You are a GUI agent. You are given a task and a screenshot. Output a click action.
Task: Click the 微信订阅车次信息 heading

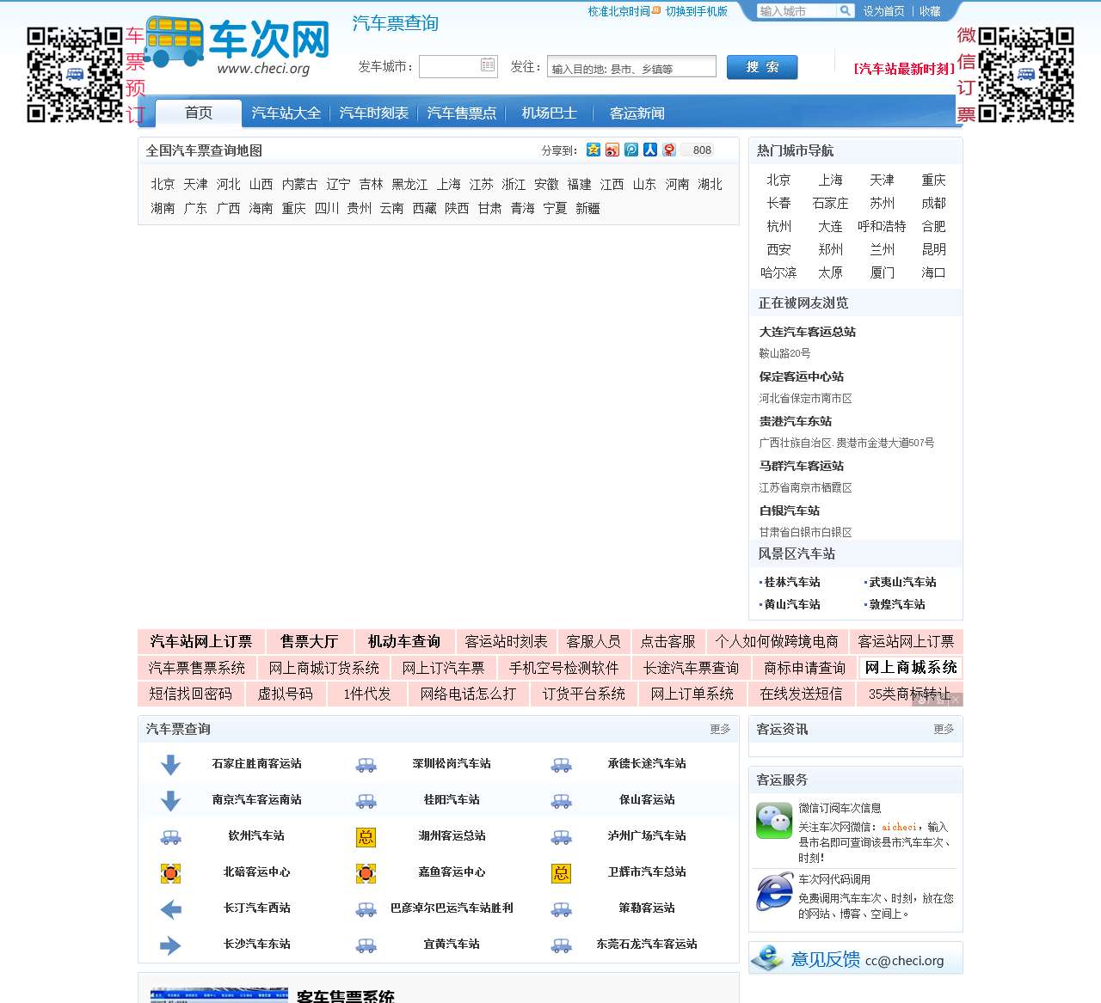tap(840, 808)
